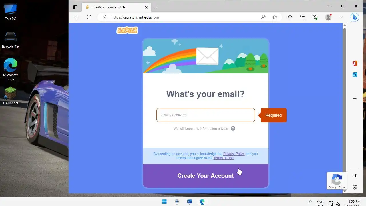Screen dimensions: 366x206
Task: Click the Create Your Account button
Action: [206, 176]
